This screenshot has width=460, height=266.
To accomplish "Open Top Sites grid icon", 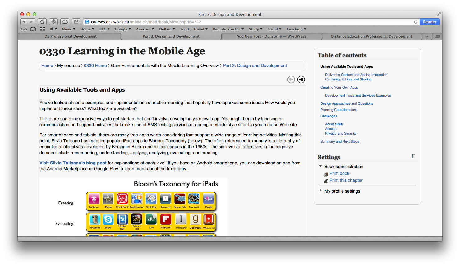I will (x=42, y=29).
